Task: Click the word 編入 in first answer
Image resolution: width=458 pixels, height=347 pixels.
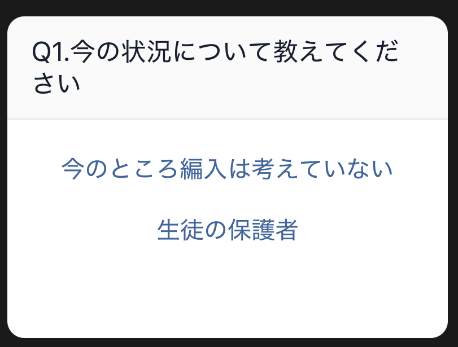Action: (x=203, y=169)
